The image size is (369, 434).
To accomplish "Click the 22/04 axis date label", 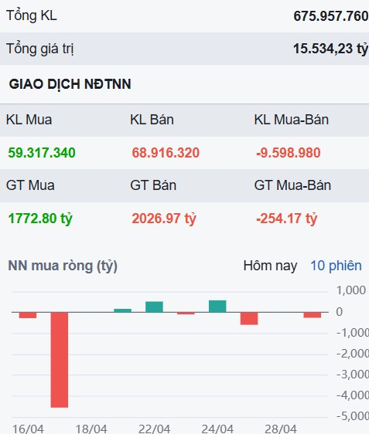I will [x=155, y=429].
